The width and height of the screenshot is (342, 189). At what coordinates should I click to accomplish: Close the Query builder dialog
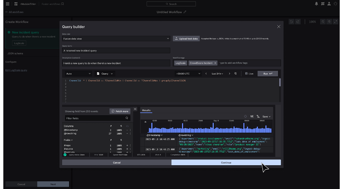tap(278, 27)
